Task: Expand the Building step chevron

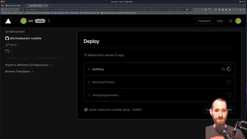Action: 89,69
